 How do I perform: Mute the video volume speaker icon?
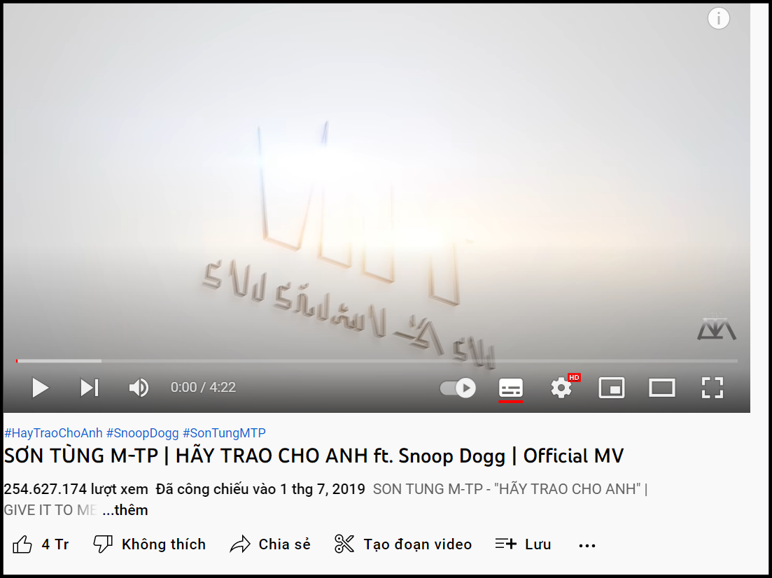click(x=139, y=388)
